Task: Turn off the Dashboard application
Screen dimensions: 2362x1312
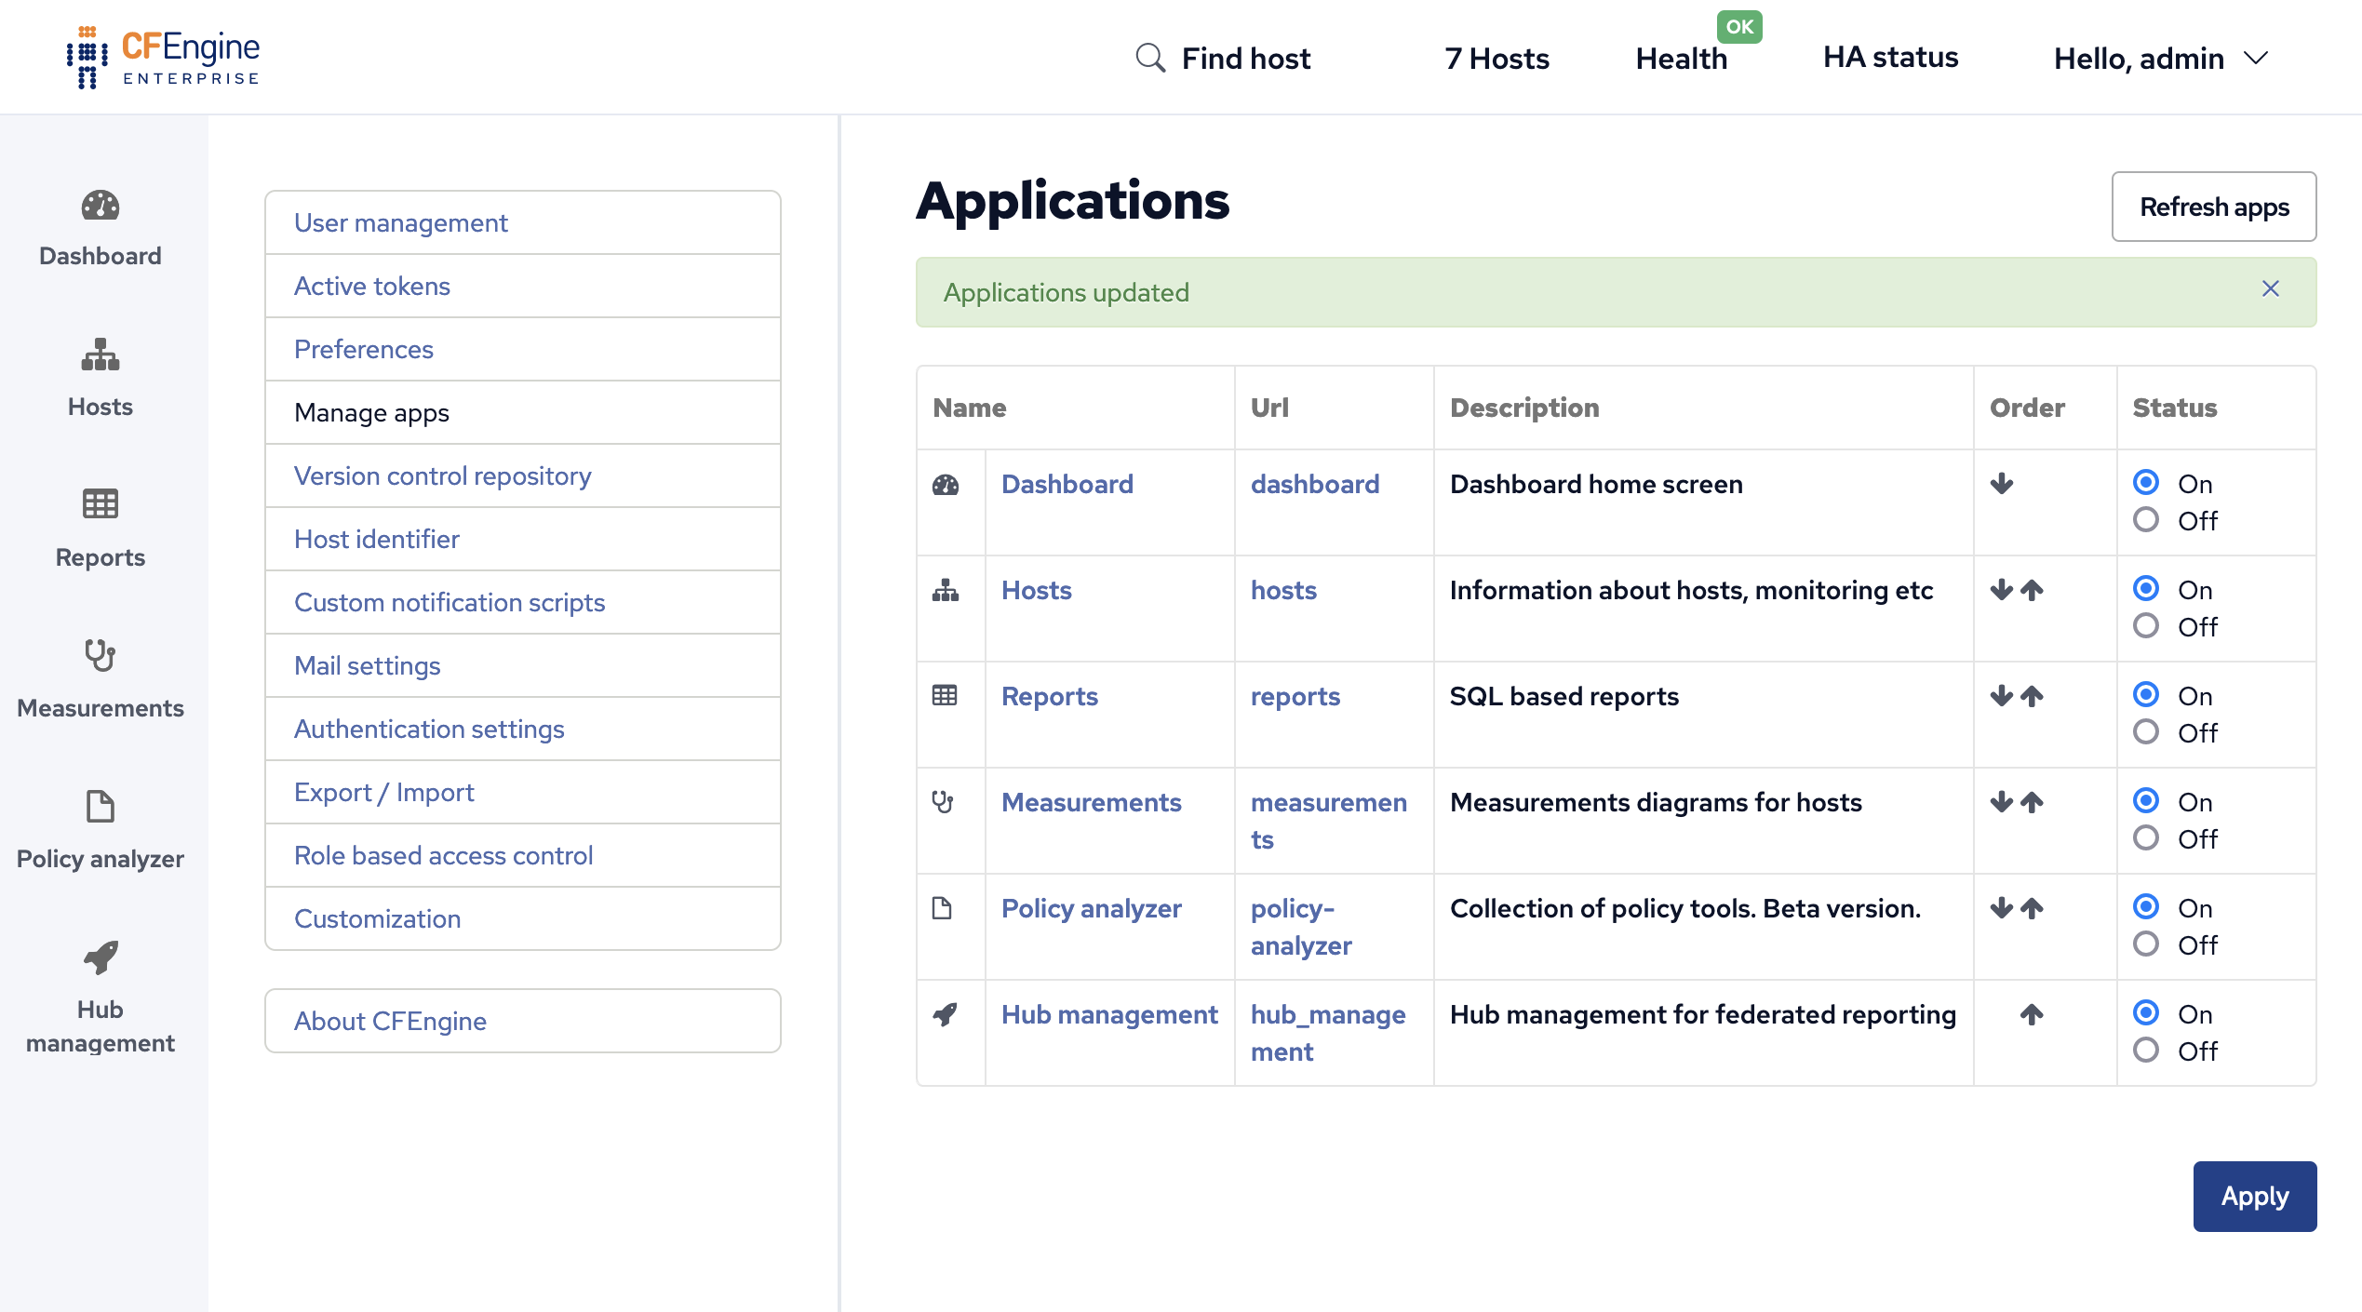Action: tap(2146, 521)
